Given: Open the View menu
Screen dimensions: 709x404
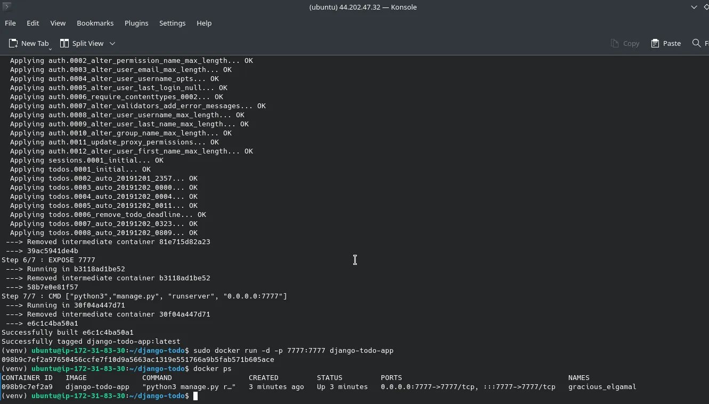Looking at the screenshot, I should (58, 23).
